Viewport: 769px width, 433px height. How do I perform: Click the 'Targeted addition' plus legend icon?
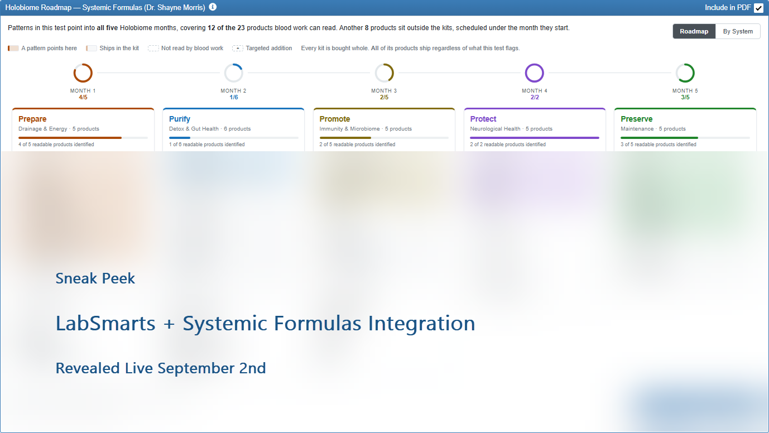237,49
